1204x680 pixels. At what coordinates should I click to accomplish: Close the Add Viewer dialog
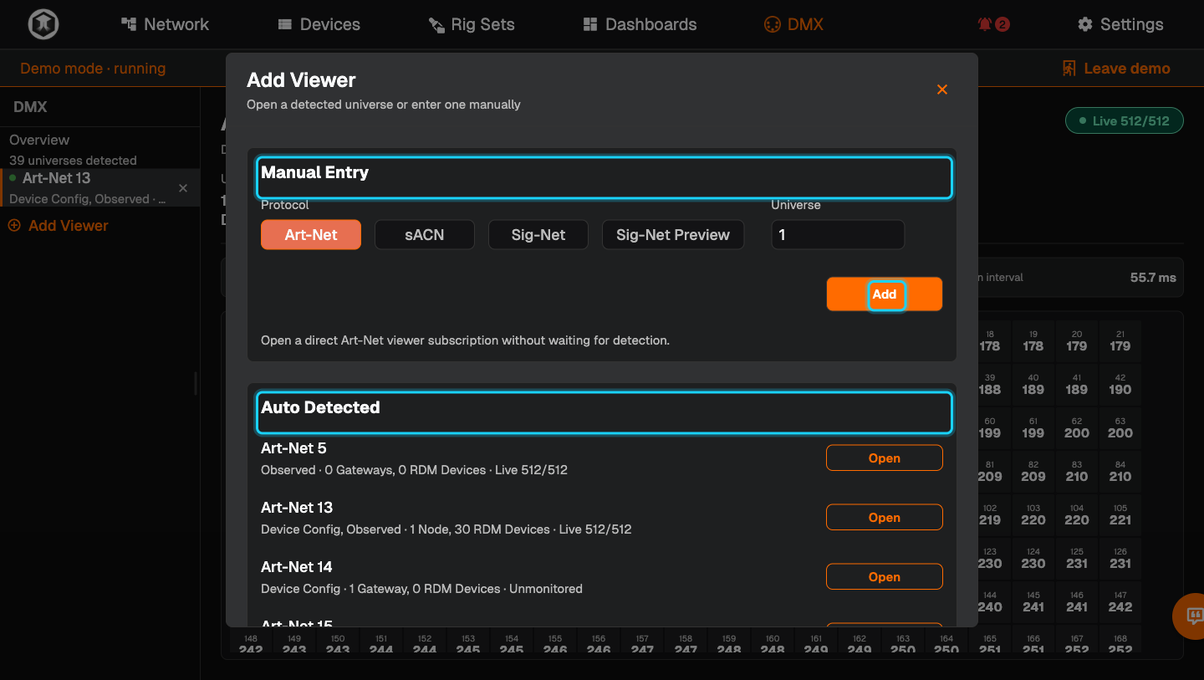pos(942,89)
